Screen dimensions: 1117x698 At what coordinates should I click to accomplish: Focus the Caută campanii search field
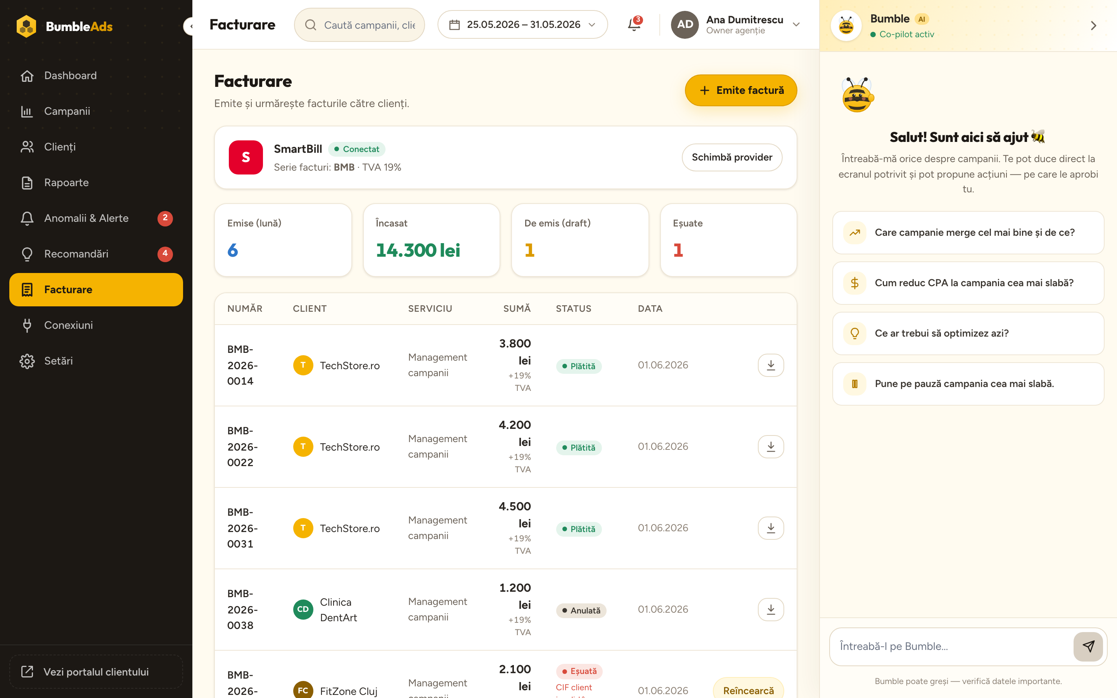tap(360, 25)
